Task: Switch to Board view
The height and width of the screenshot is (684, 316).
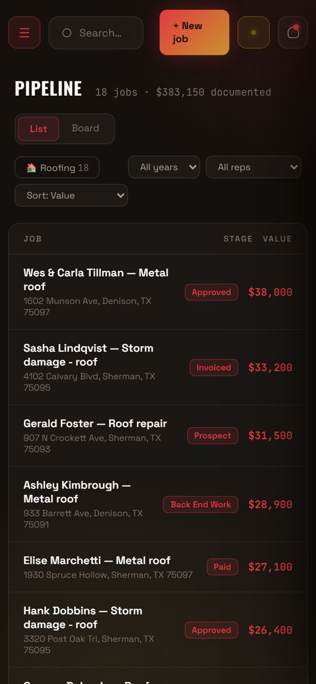Action: pos(85,128)
